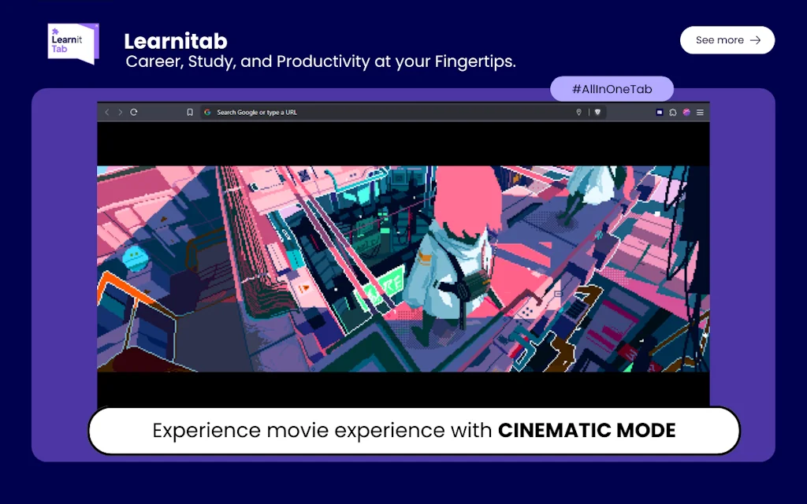
Task: Click the location pin icon in the address bar
Action: [x=578, y=112]
